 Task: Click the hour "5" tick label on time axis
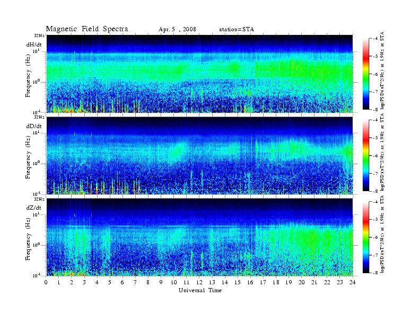pos(110,283)
